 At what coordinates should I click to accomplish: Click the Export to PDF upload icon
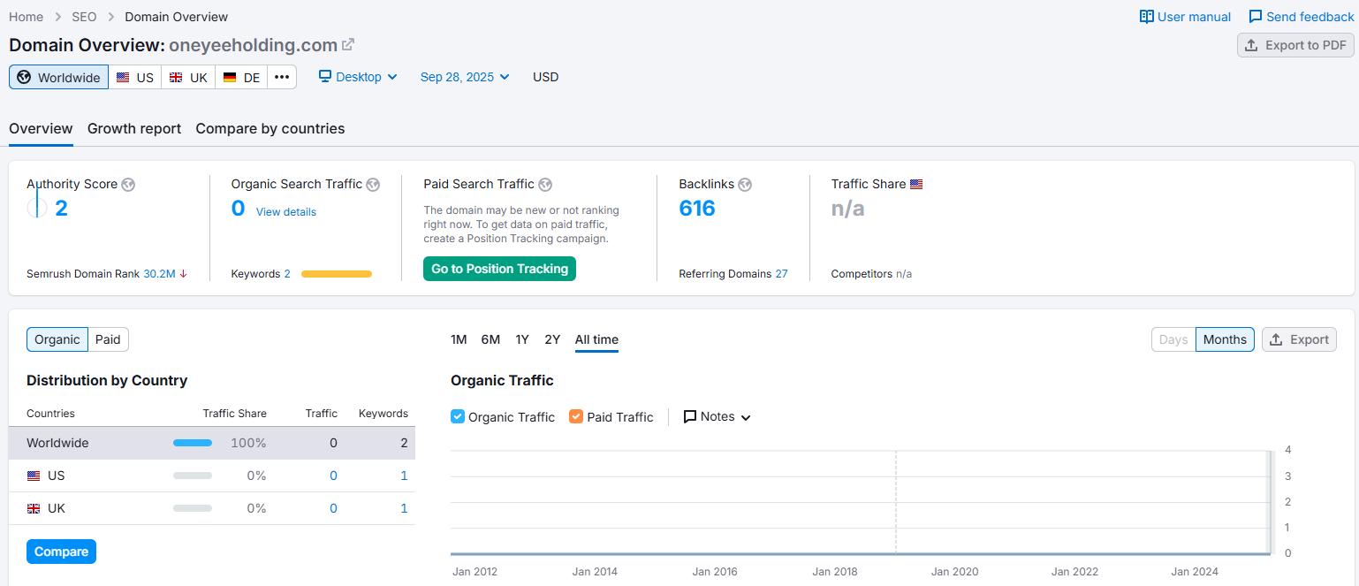[1251, 45]
